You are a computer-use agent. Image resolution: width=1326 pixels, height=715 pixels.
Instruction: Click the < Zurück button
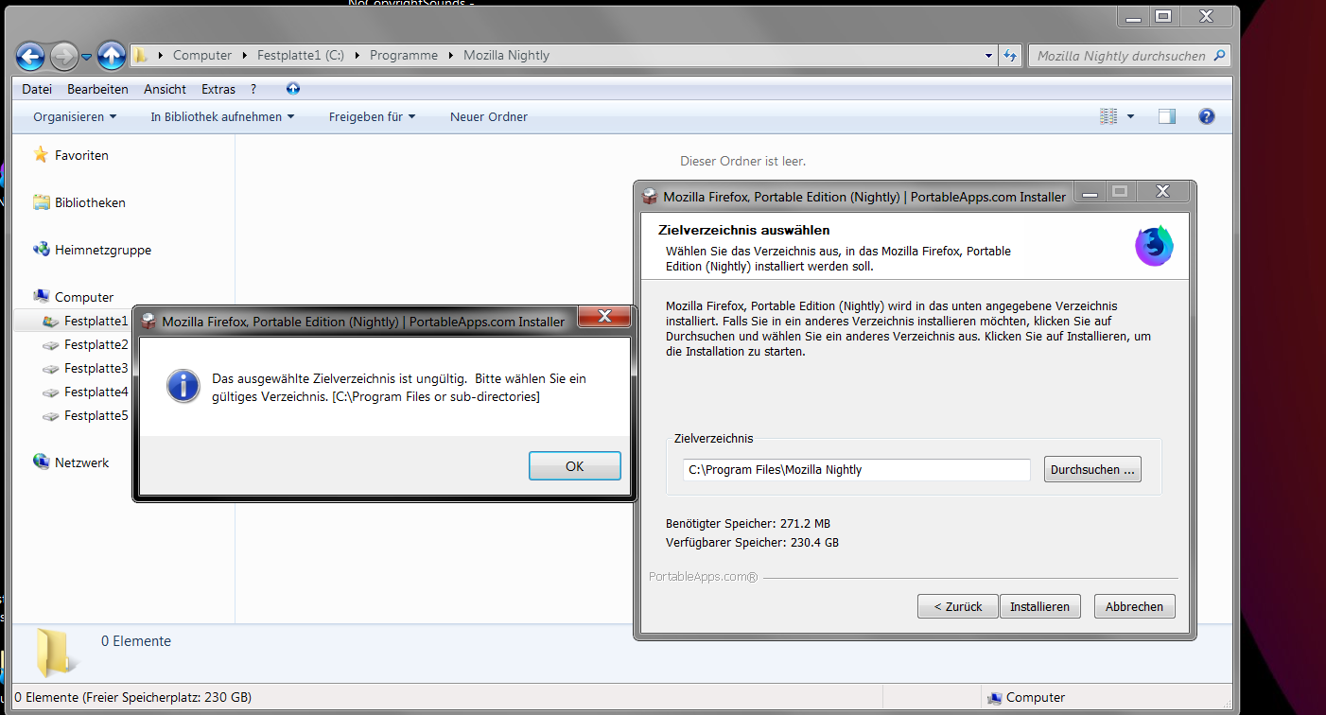(958, 606)
